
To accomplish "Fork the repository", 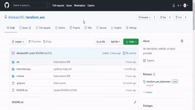I will click(x=179, y=17).
